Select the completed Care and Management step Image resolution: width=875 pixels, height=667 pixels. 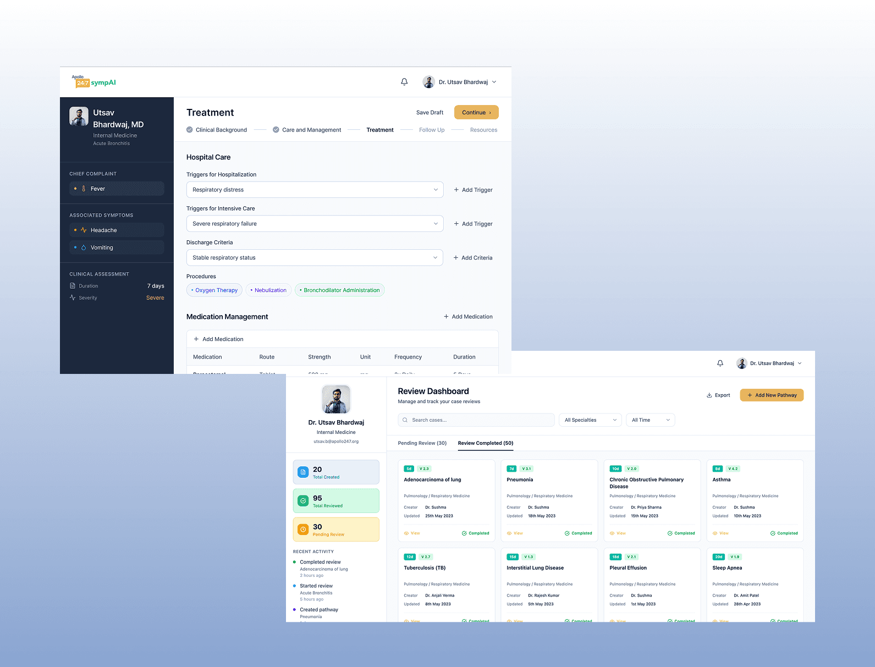tap(307, 130)
